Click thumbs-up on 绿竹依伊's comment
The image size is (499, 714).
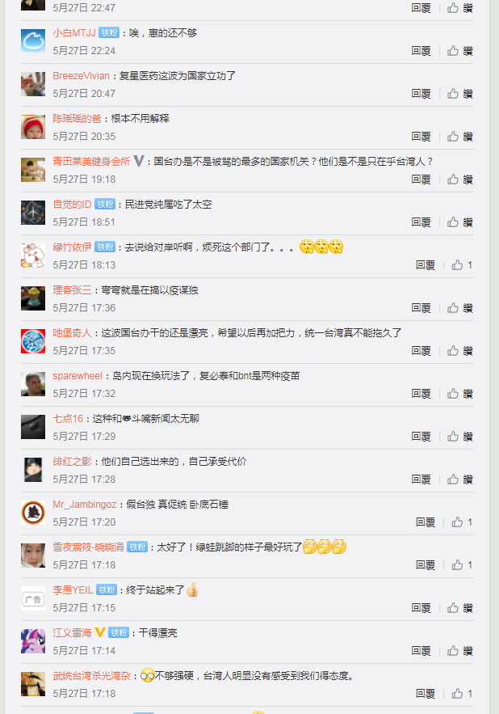pos(462,265)
